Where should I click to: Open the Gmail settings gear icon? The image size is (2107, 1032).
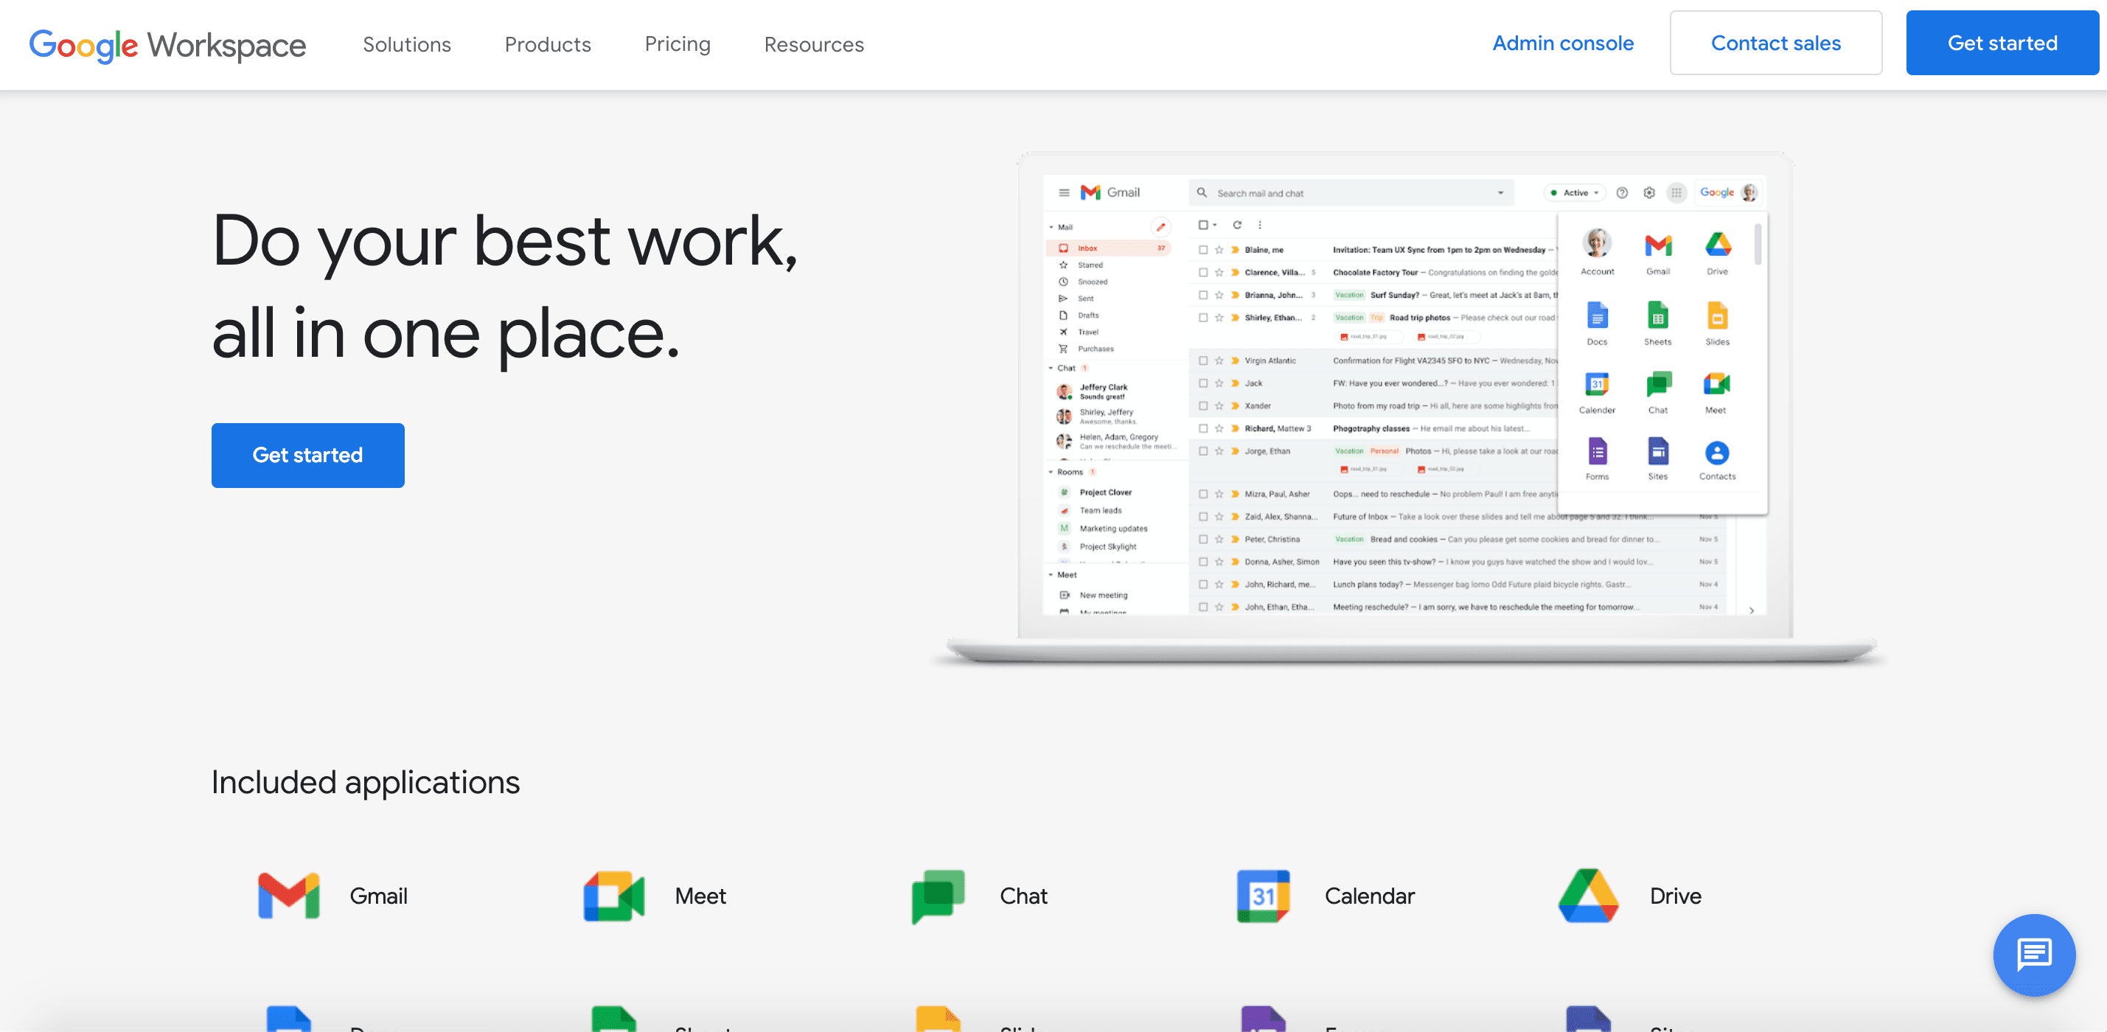coord(1649,193)
